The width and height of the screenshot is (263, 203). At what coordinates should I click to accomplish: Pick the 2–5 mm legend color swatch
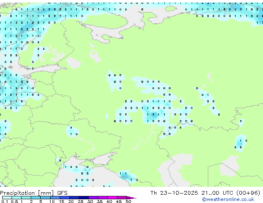(x=36, y=198)
